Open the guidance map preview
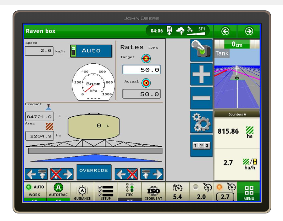Screen dimensions: 283x221 (237, 79)
